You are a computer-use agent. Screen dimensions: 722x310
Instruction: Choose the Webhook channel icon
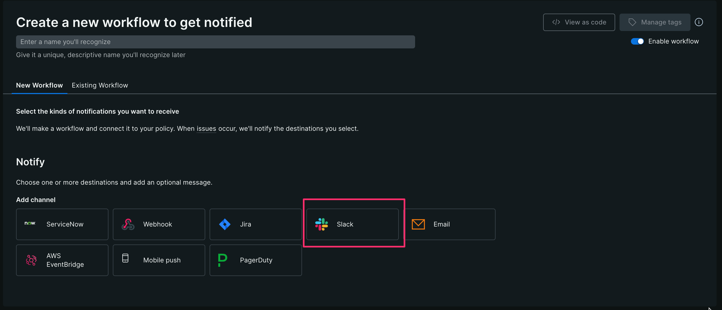pyautogui.click(x=127, y=224)
